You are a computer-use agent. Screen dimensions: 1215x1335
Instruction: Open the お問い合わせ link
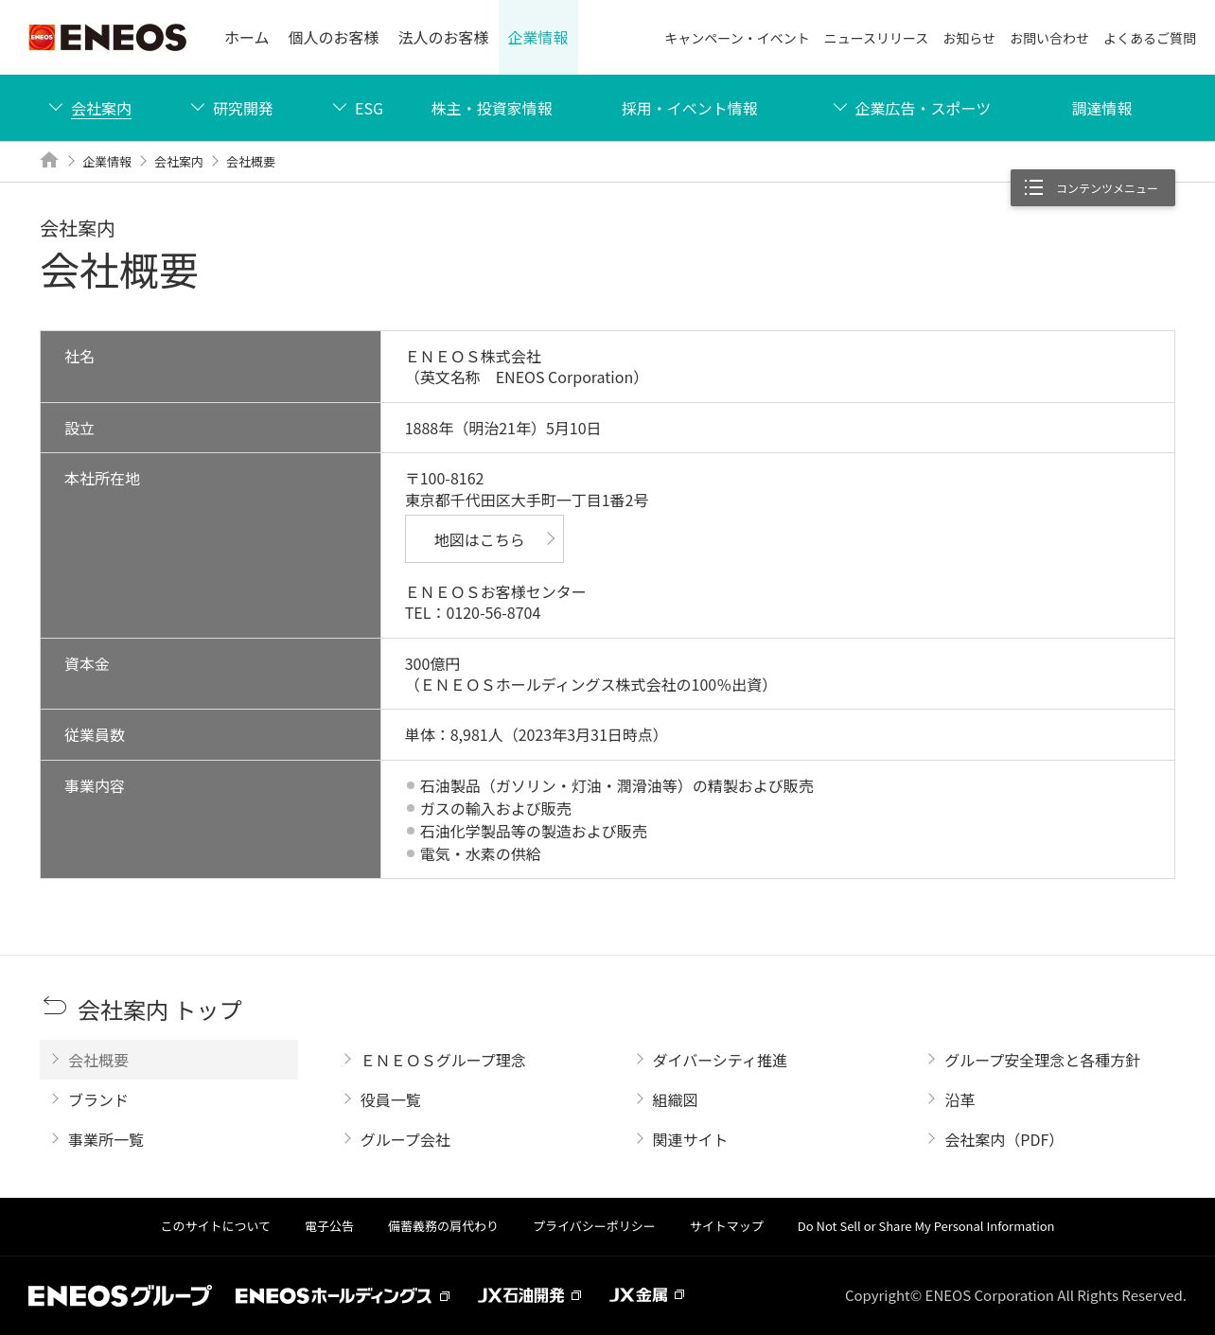[x=1049, y=39]
